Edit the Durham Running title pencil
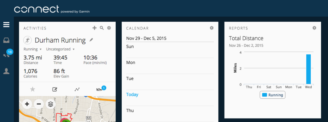The height and width of the screenshot is (122, 328). click(91, 40)
